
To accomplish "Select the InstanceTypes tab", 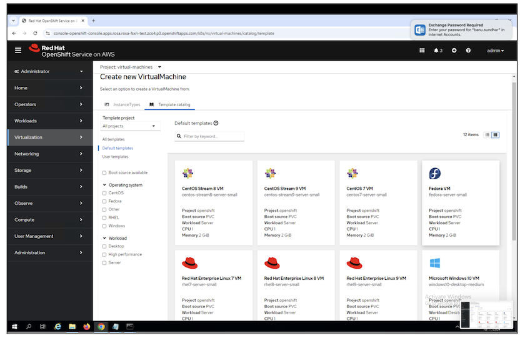I will (x=122, y=104).
